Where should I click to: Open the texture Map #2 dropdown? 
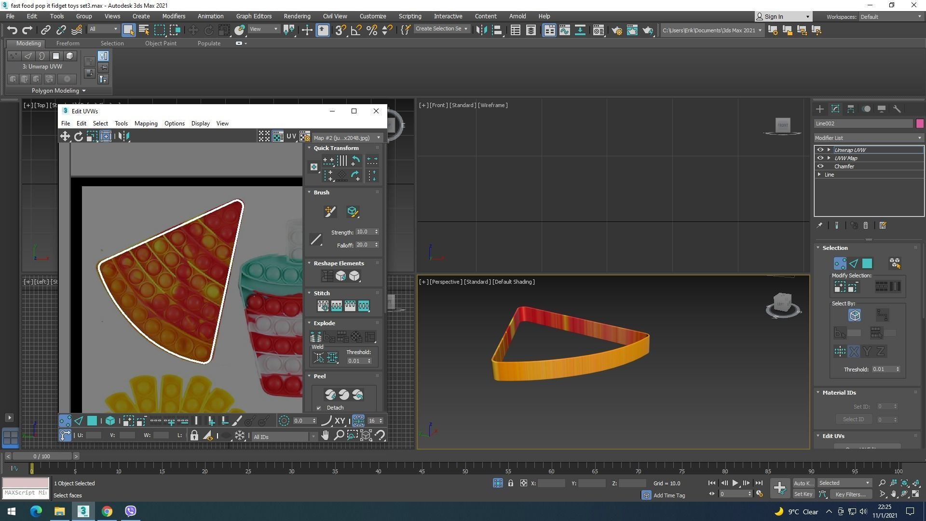347,138
